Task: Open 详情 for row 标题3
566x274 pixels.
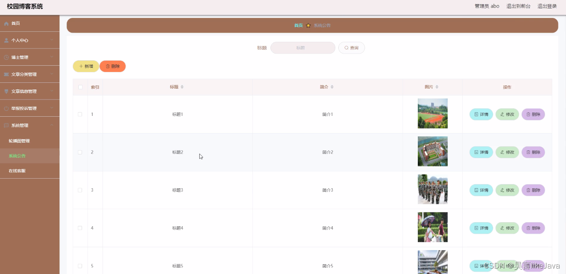Action: 481,190
